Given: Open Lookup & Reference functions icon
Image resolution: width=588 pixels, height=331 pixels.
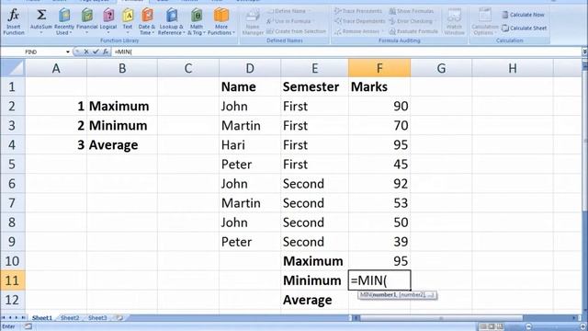Looking at the screenshot, I should point(172,16).
